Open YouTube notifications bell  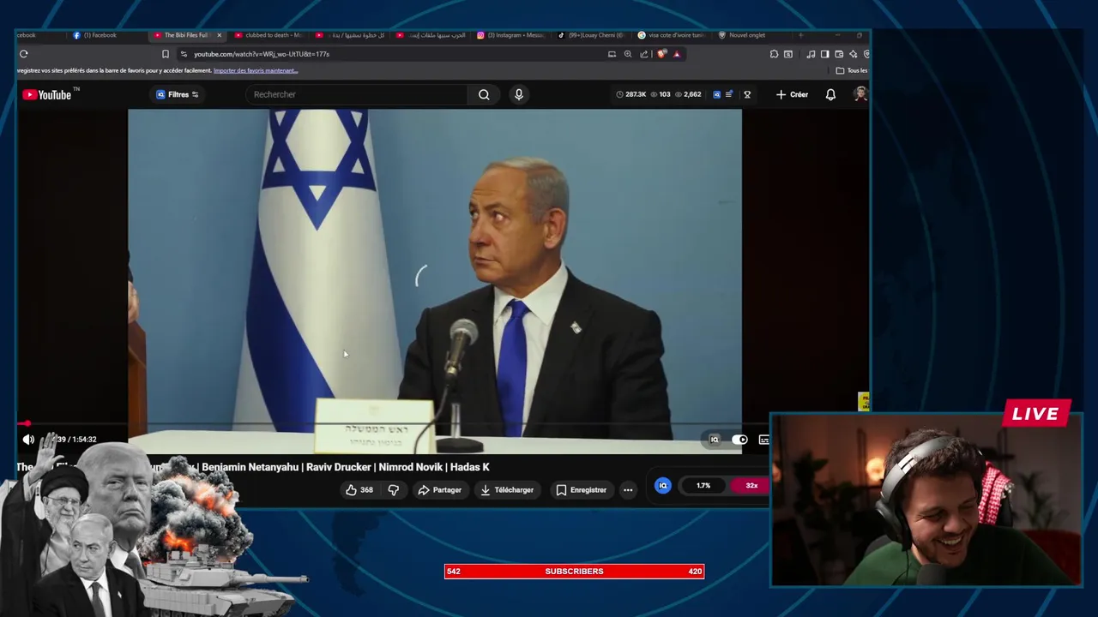coord(830,94)
